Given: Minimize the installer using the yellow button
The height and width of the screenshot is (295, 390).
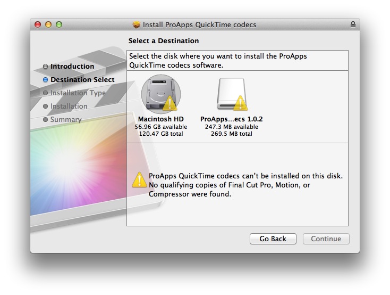Looking at the screenshot, I should (48, 24).
